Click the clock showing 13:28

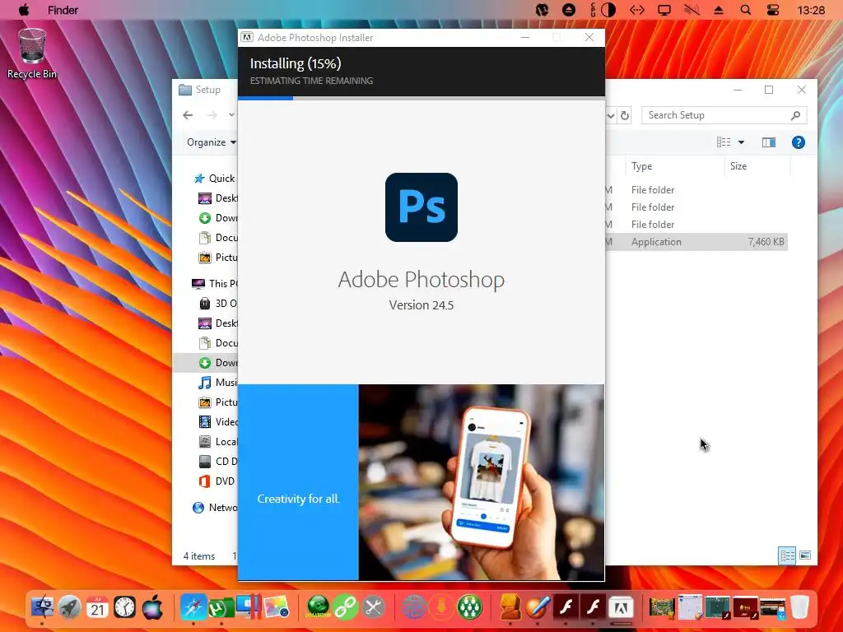811,10
